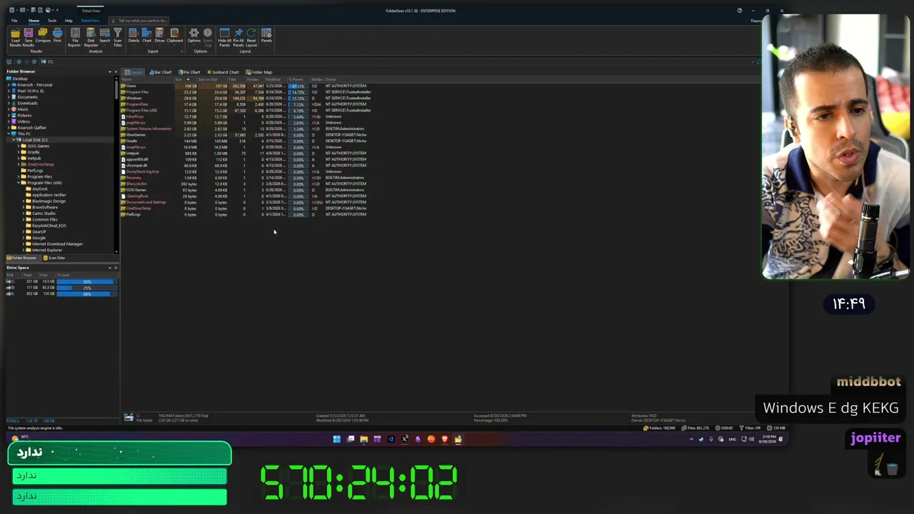914x514 pixels.
Task: Export to Clipboard
Action: click(x=174, y=36)
